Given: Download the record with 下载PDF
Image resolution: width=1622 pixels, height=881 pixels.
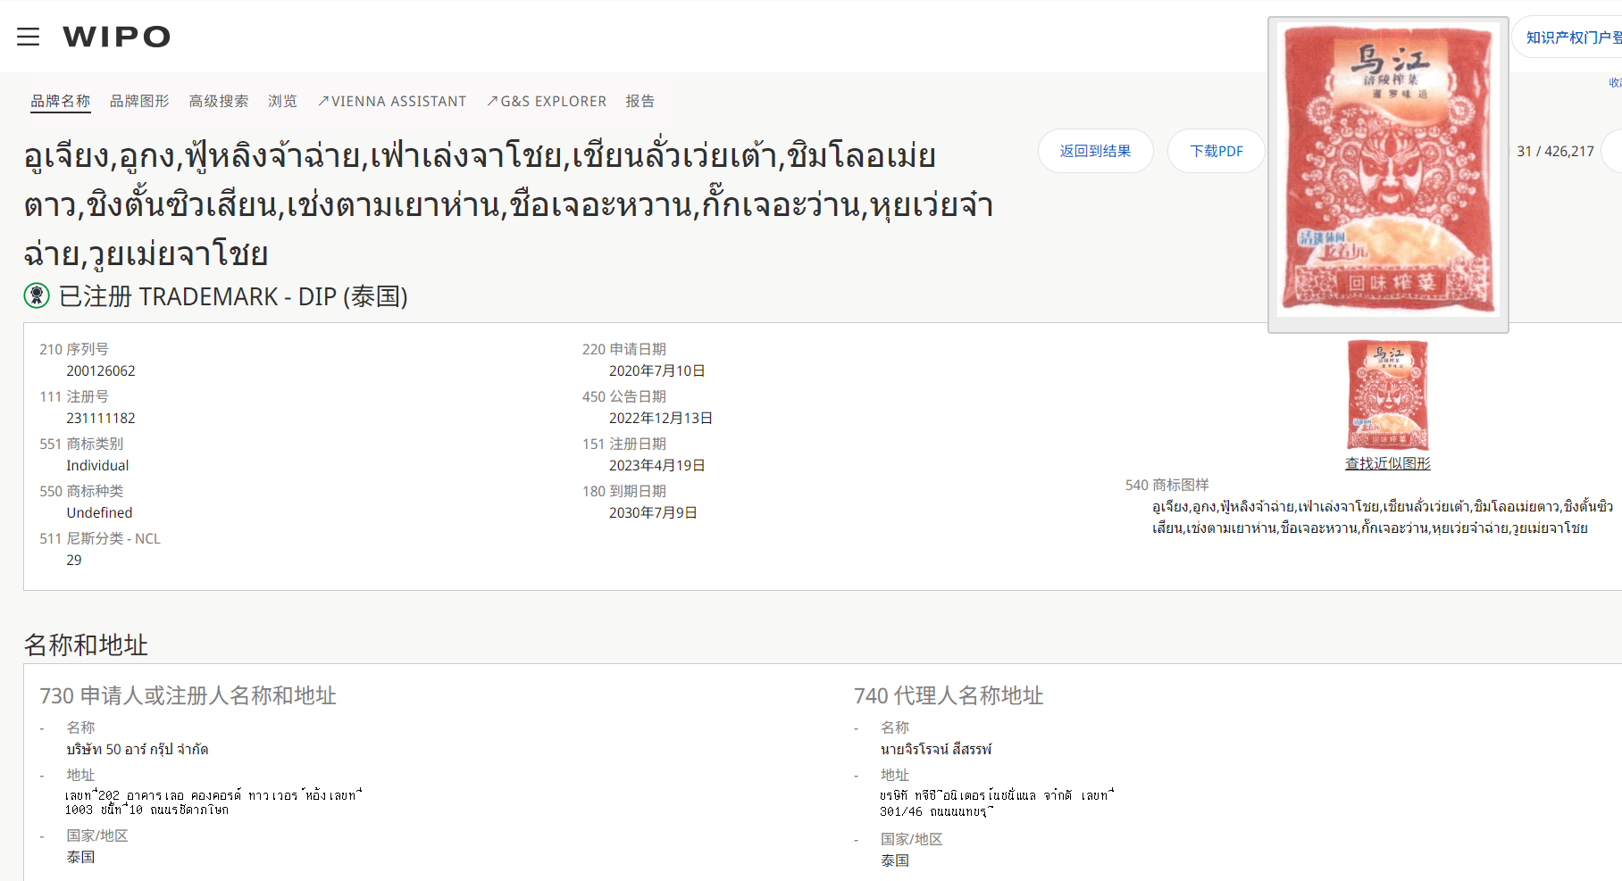Looking at the screenshot, I should click(x=1216, y=151).
